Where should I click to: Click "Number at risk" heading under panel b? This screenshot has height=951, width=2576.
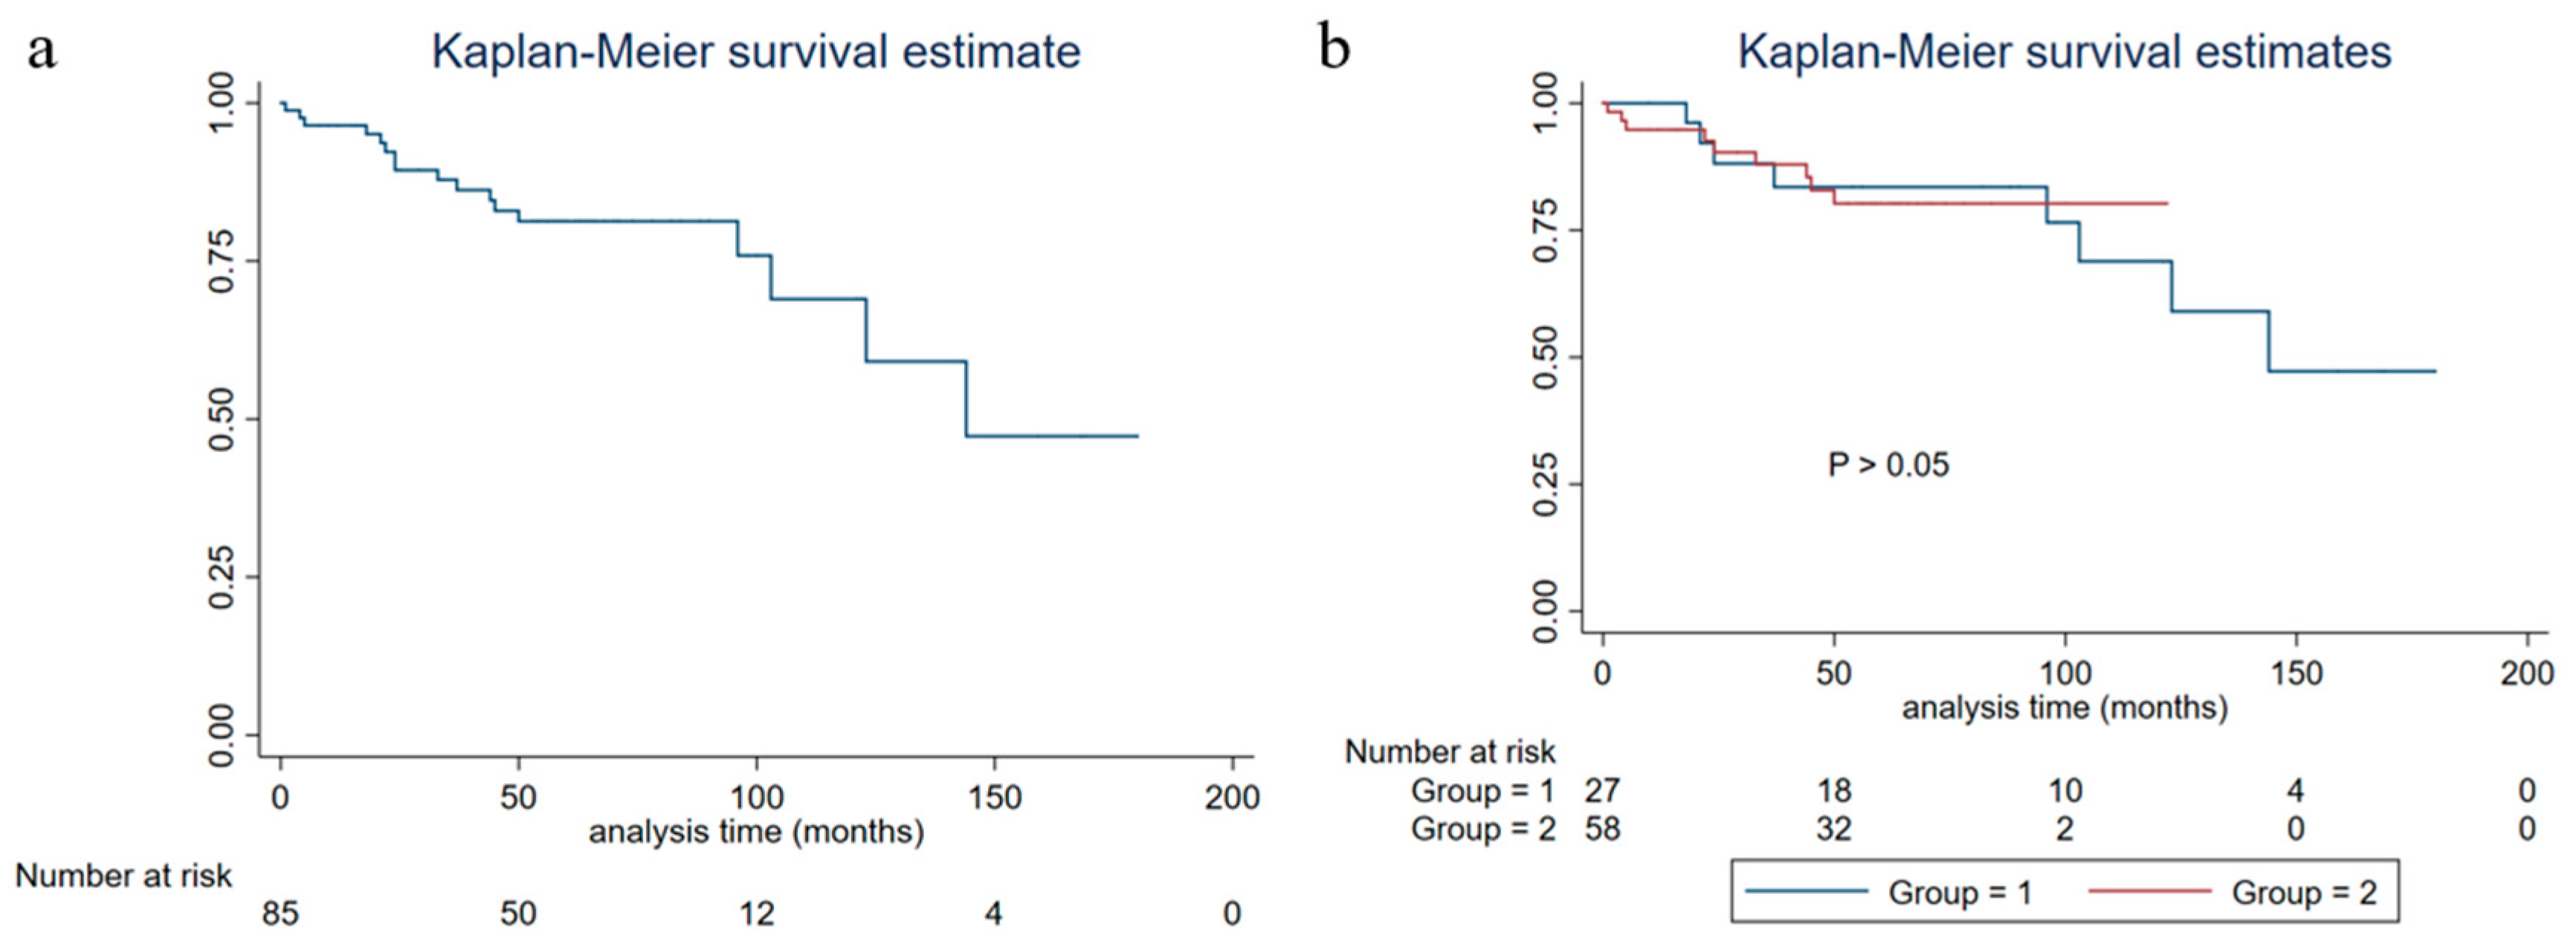click(x=1450, y=752)
